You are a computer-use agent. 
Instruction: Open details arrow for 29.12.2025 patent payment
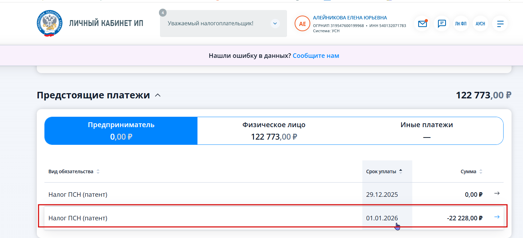tap(497, 193)
